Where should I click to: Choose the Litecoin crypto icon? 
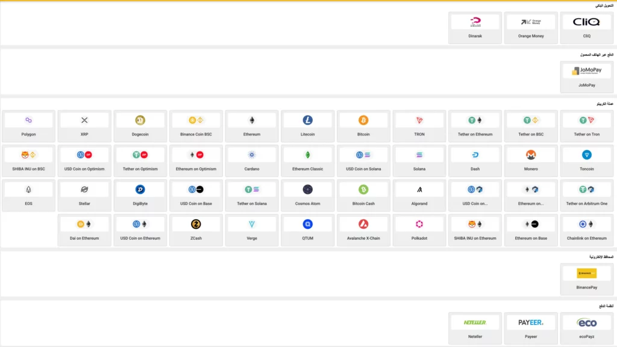307,120
